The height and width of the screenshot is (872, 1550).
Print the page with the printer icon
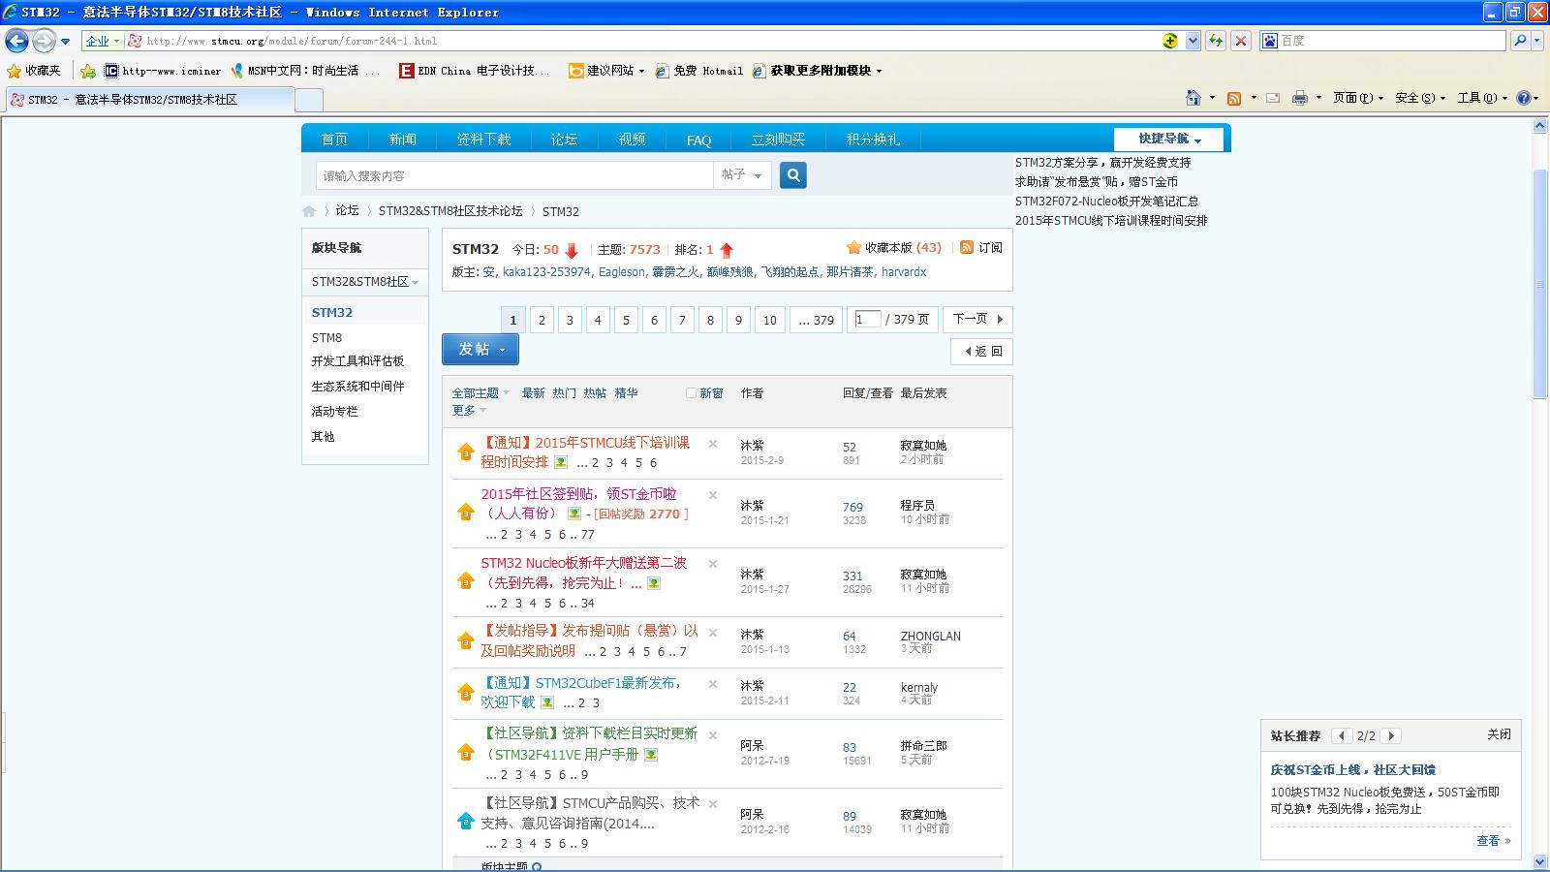click(1300, 98)
